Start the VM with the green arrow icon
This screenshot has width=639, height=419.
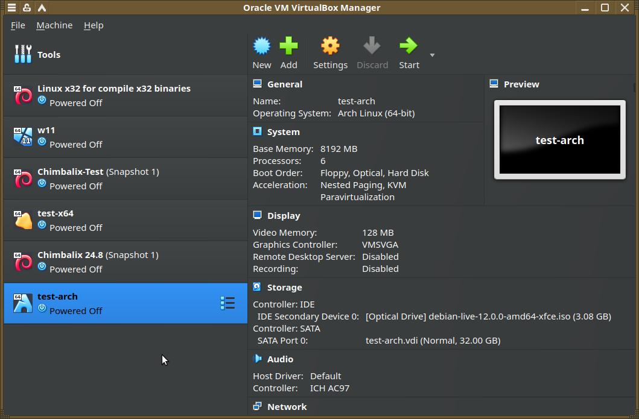tap(409, 46)
